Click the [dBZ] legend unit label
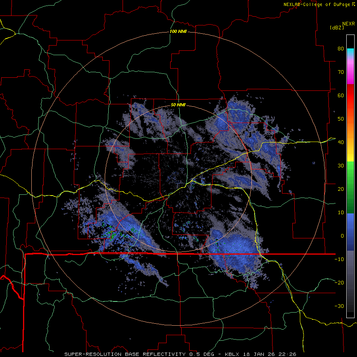The height and width of the screenshot is (357, 357). click(337, 28)
